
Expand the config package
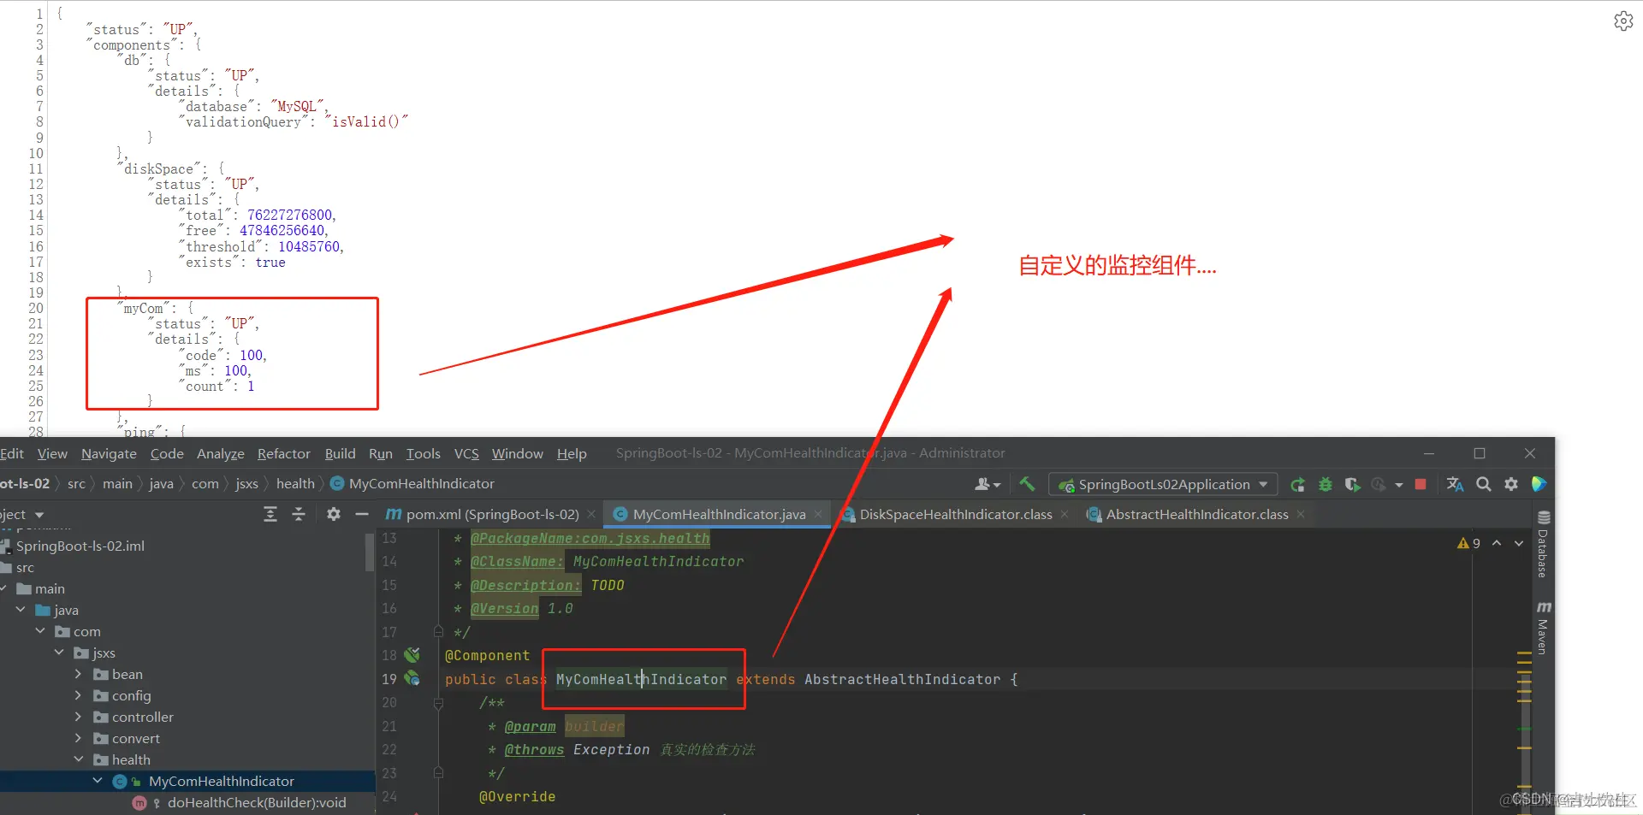[78, 695]
